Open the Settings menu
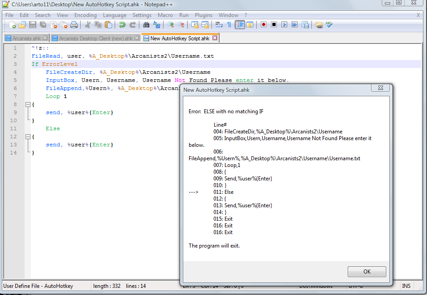The height and width of the screenshot is (295, 427). (142, 15)
